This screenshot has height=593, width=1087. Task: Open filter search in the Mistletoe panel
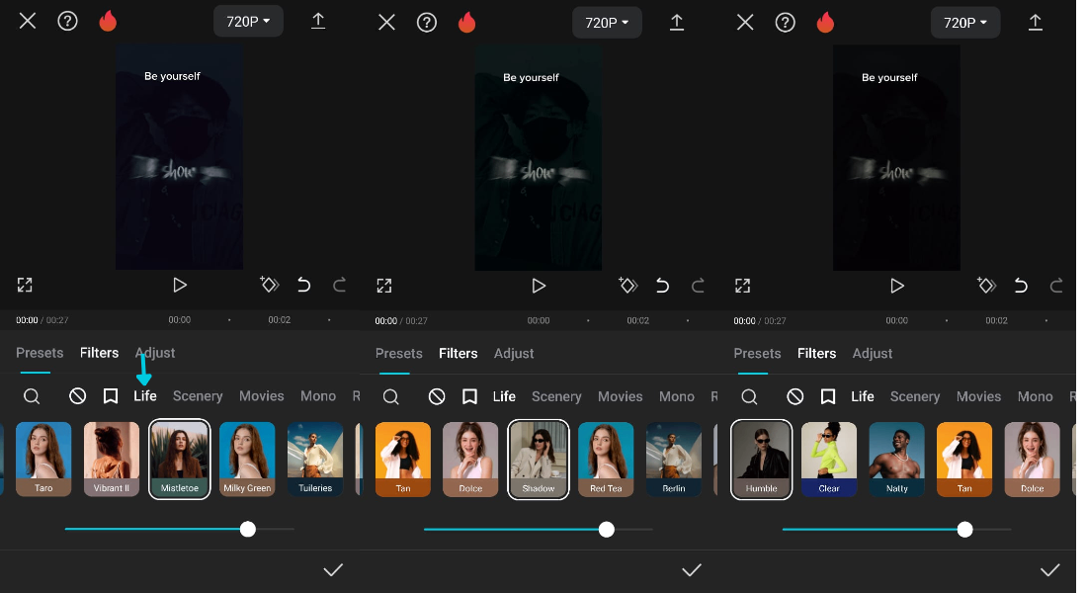pyautogui.click(x=32, y=396)
